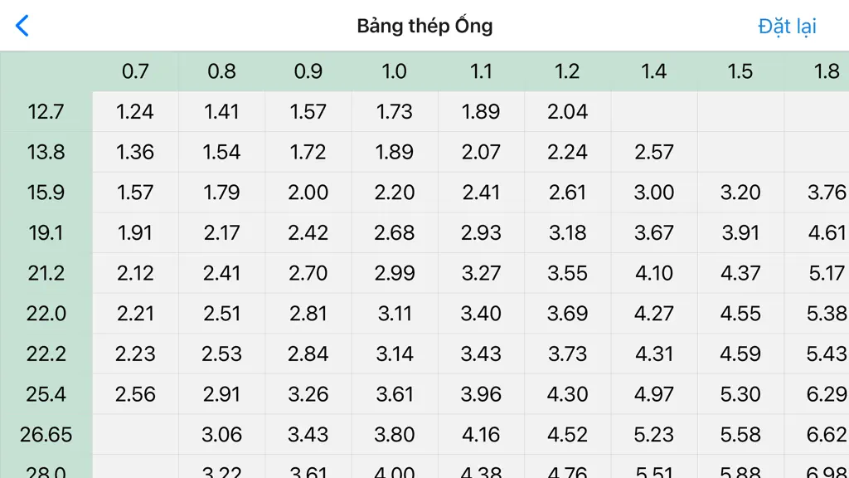Viewport: 849px width, 478px height.
Task: Select the 26.65 diameter row header
Action: click(x=46, y=435)
